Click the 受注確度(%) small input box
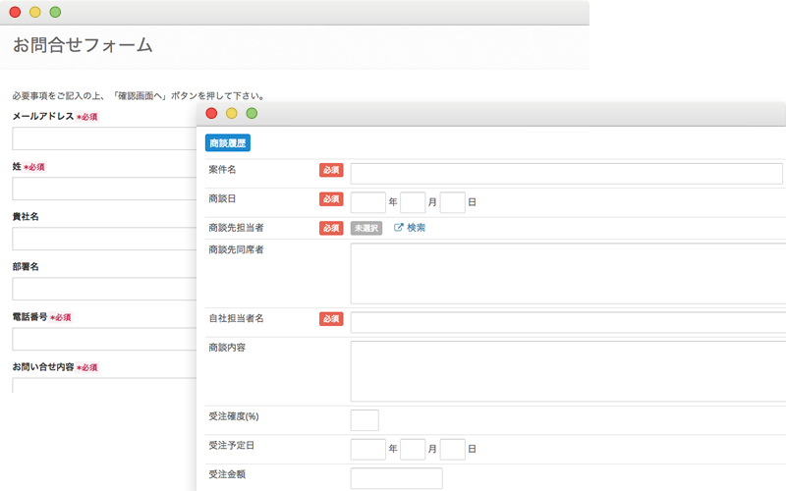The height and width of the screenshot is (491, 786). [x=365, y=420]
